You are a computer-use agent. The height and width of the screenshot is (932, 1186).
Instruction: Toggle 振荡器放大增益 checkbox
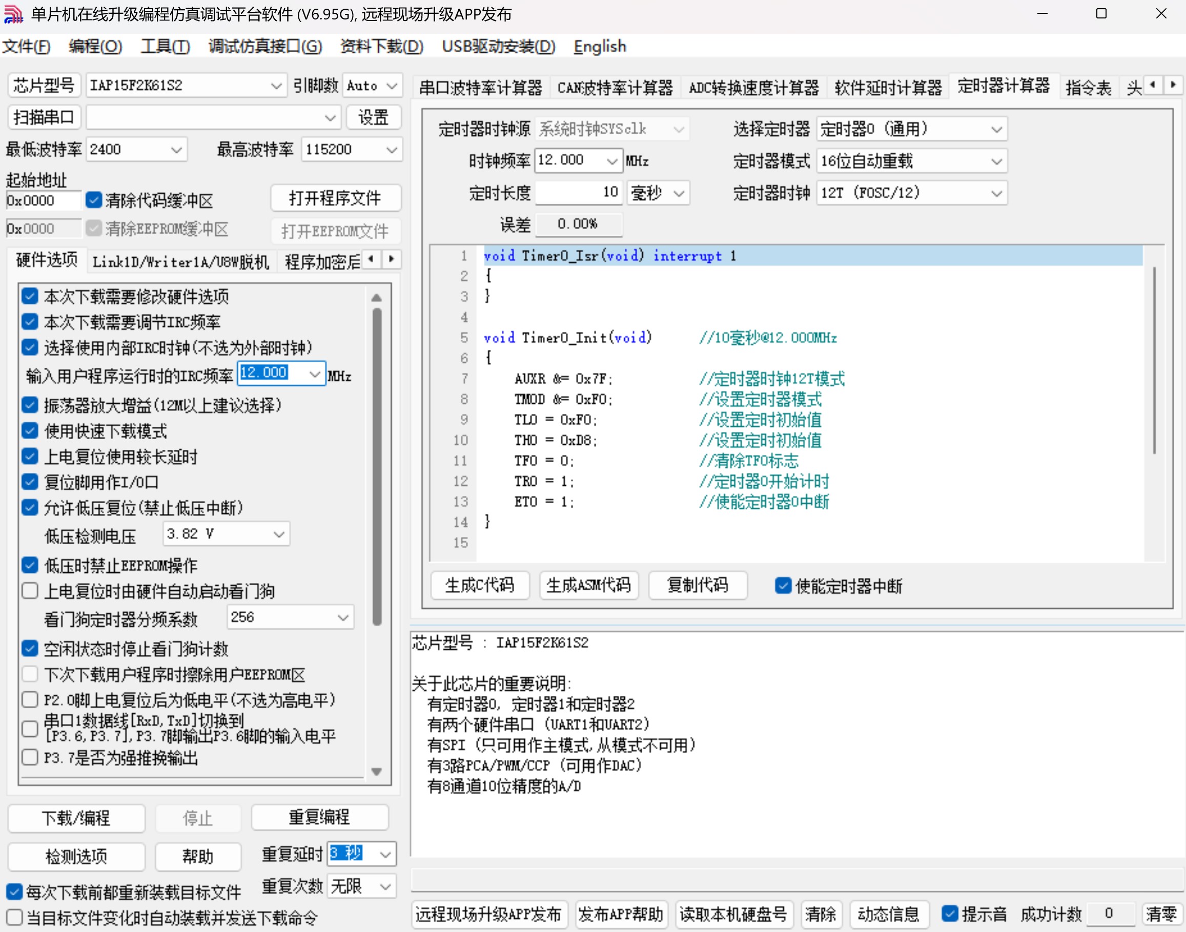[30, 405]
